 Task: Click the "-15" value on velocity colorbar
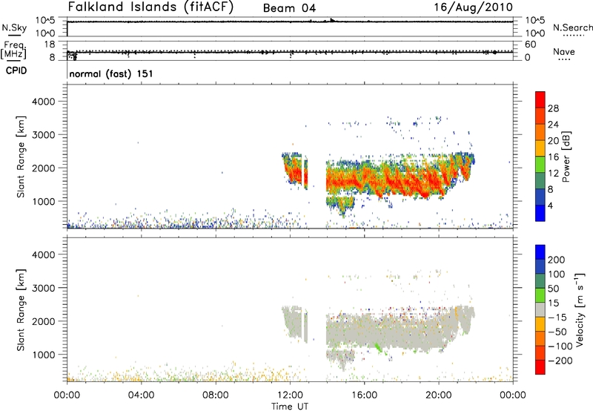[x=557, y=318]
